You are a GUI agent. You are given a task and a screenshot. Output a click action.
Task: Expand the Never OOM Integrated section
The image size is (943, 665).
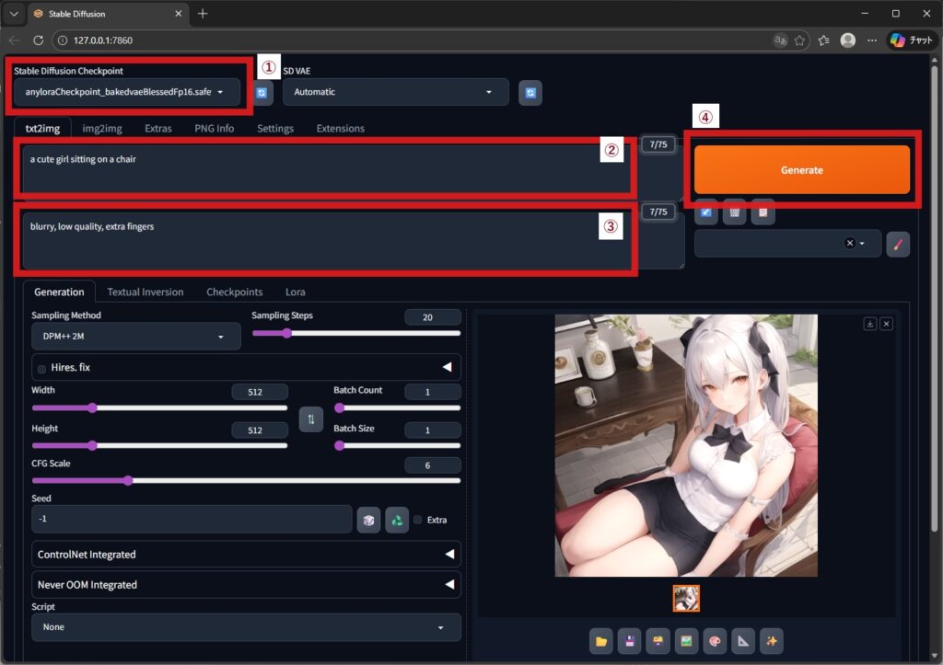[x=246, y=584]
